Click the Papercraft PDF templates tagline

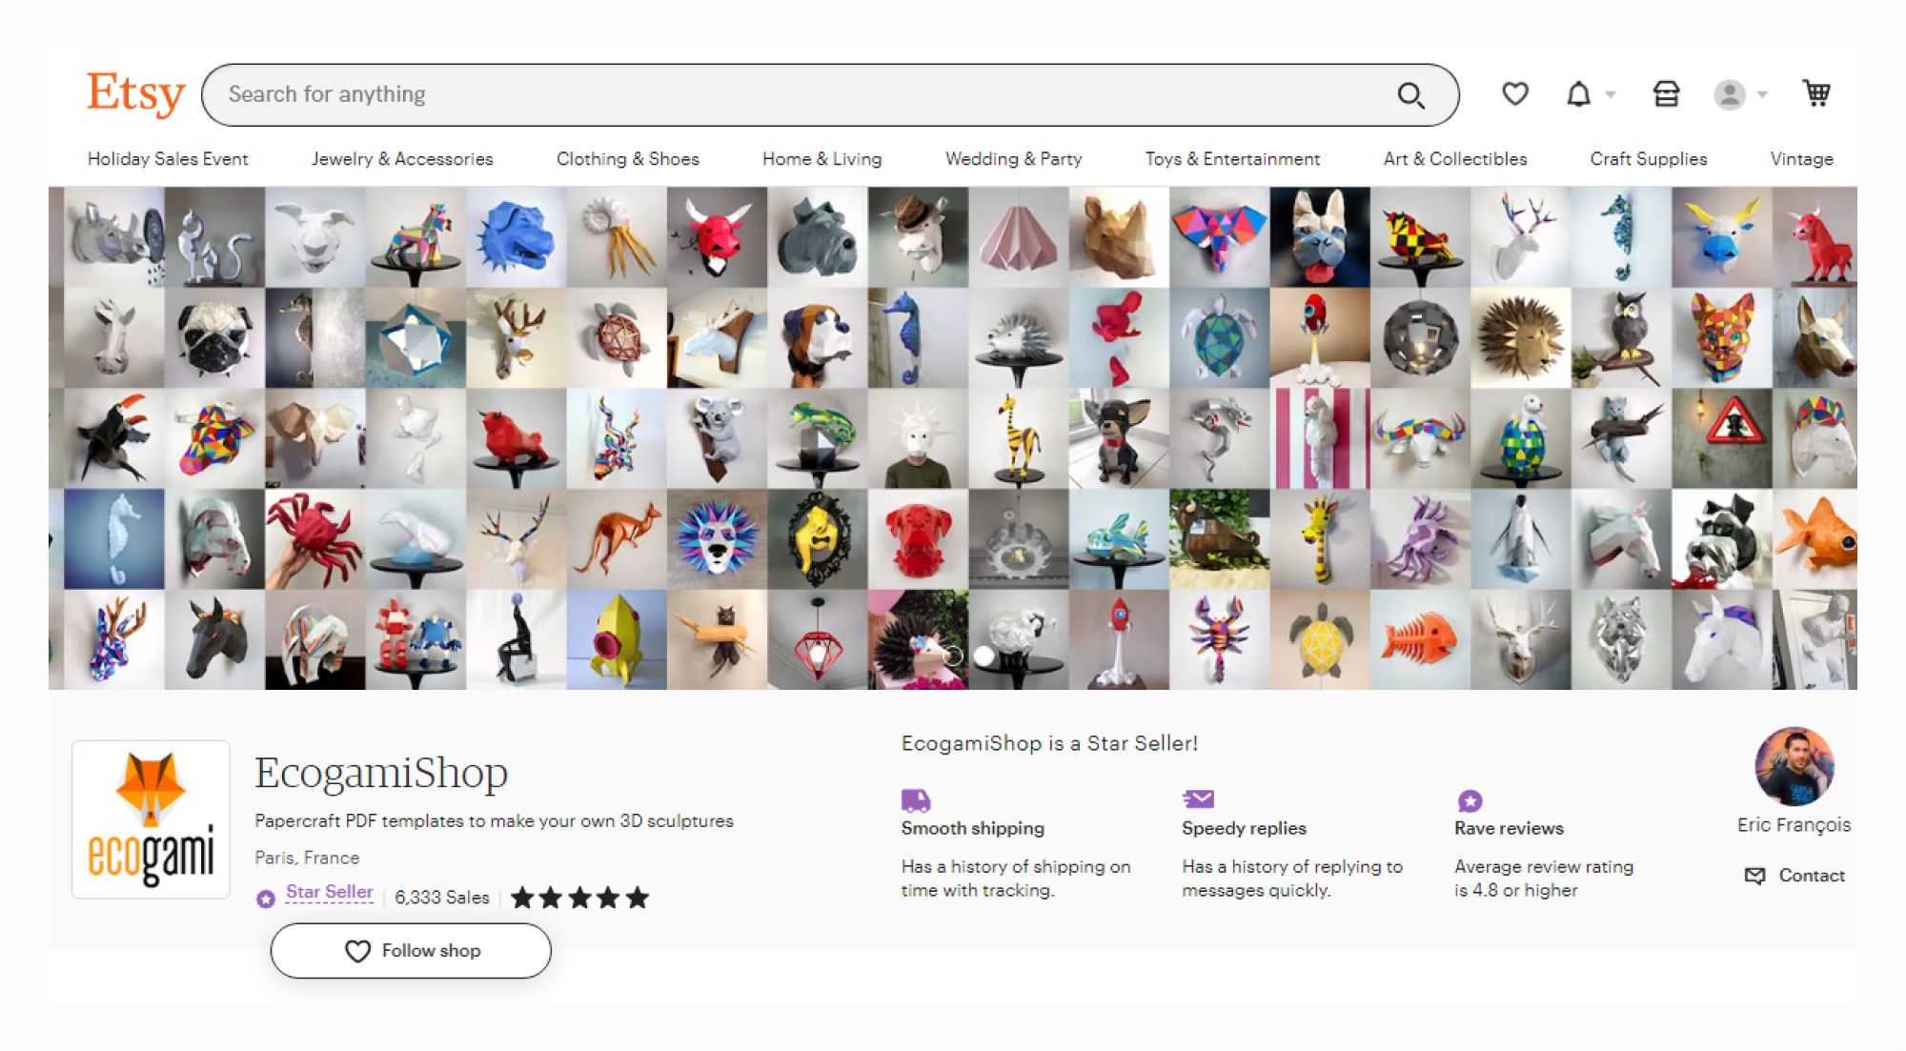(494, 821)
